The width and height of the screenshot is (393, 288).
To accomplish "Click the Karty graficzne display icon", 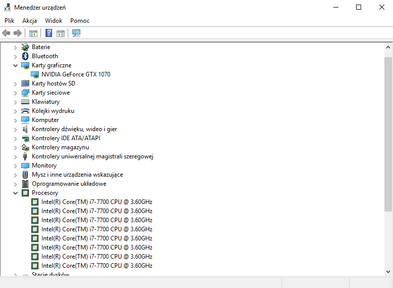I will tap(25, 65).
